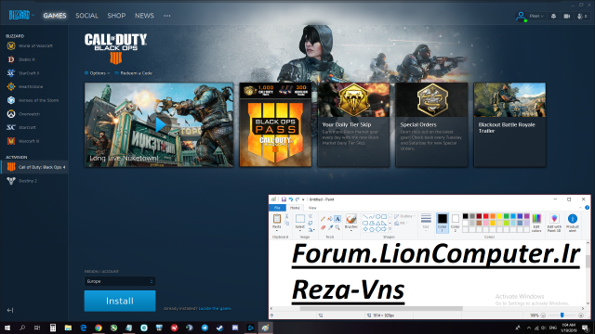Click the Redo arrow in Paint
The height and width of the screenshot is (334, 595).
click(297, 199)
